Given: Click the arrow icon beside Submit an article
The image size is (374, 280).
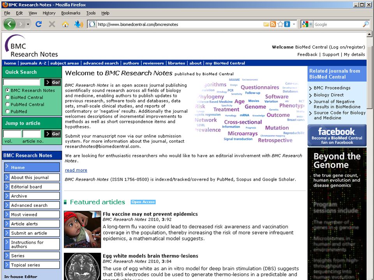Looking at the screenshot, I should click(x=7, y=233).
